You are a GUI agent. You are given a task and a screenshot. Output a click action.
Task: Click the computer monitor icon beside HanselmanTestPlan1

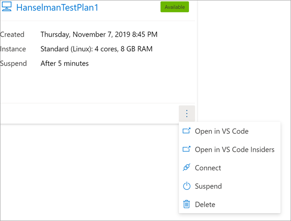coord(7,6)
